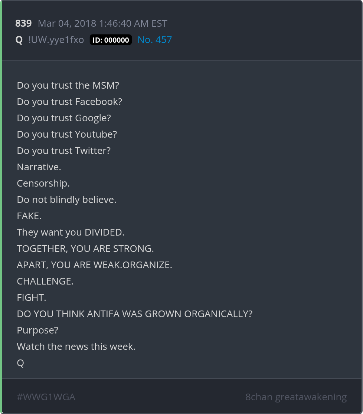Viewport: 363px width, 414px height.
Task: Click the line "Do you trust Youtube?"
Action: point(67,134)
